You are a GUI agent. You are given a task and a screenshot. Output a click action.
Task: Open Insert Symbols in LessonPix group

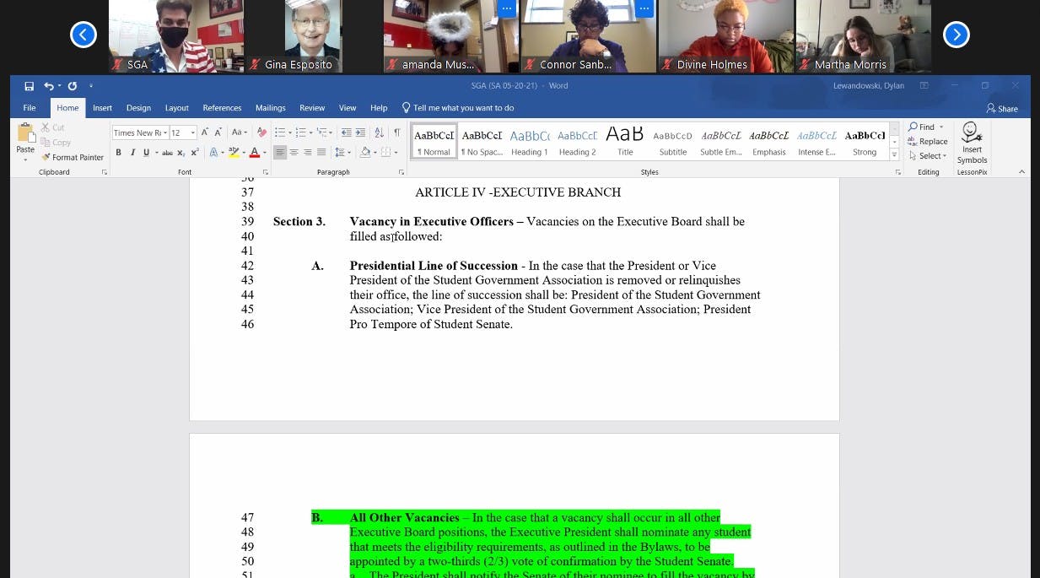pyautogui.click(x=972, y=141)
